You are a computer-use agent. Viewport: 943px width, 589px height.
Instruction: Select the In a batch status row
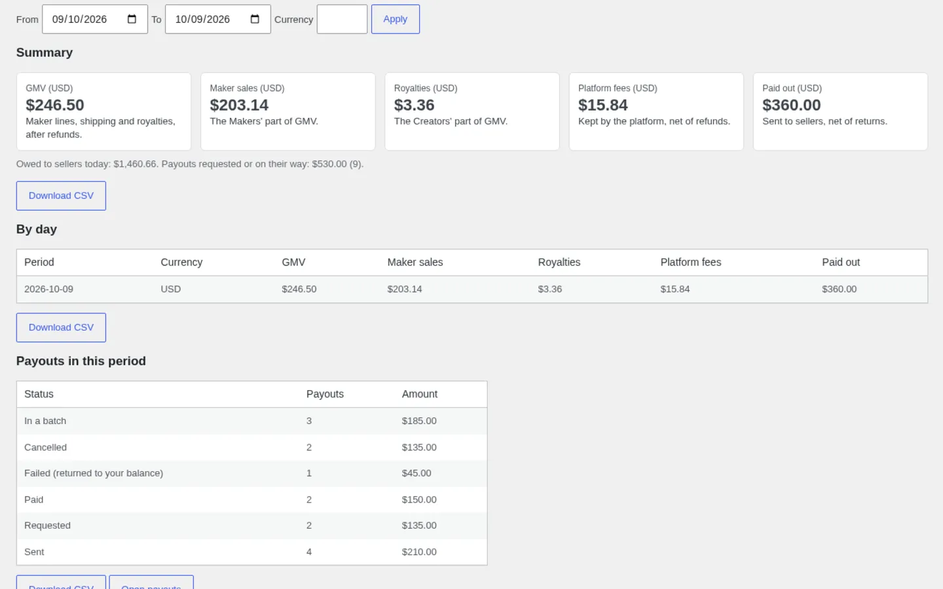(x=251, y=421)
